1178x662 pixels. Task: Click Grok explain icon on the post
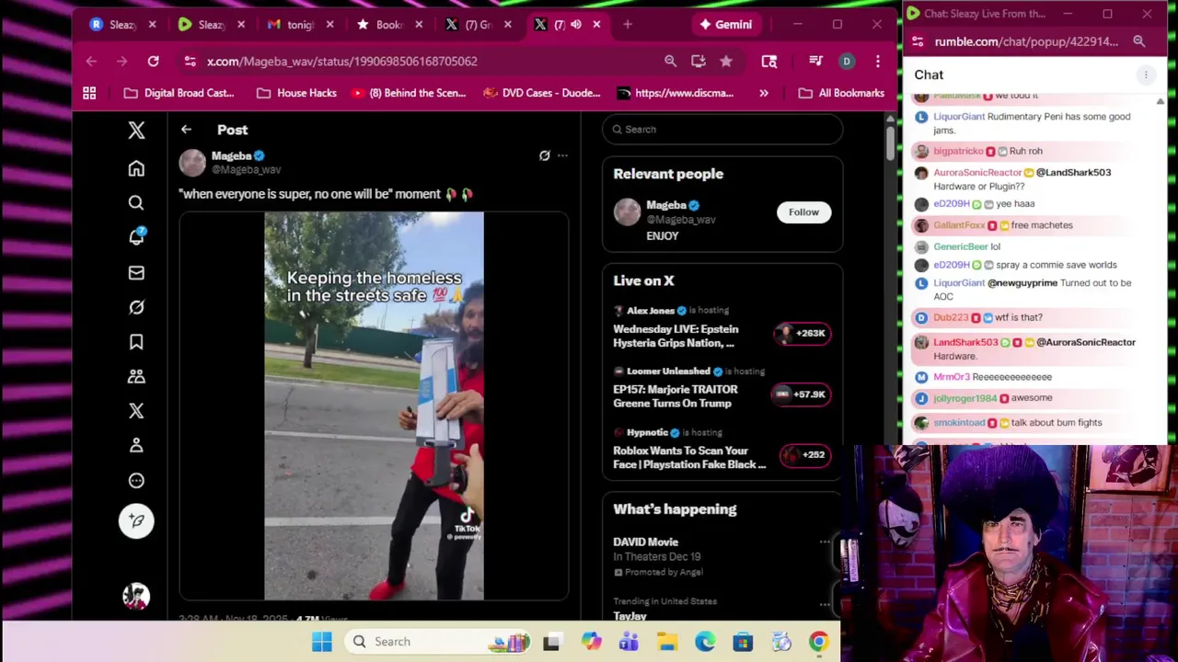pyautogui.click(x=545, y=156)
